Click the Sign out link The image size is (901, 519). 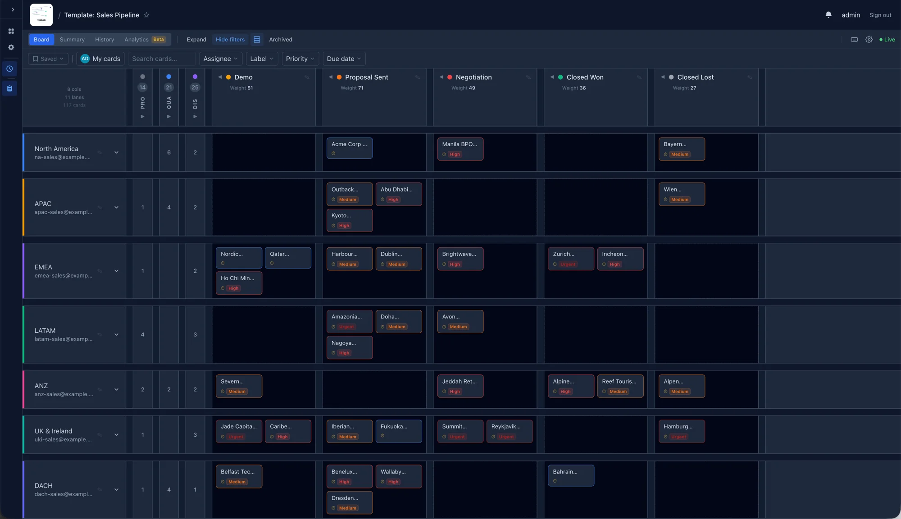880,15
